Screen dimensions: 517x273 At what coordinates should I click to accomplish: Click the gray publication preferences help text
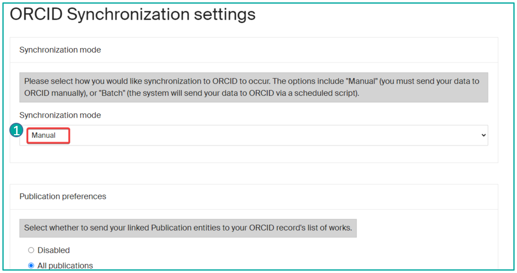188,227
